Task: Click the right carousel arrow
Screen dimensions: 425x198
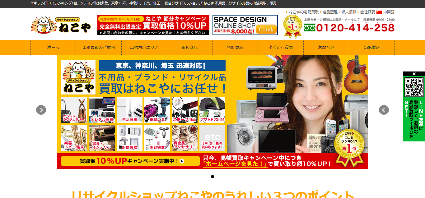Action: [384, 110]
